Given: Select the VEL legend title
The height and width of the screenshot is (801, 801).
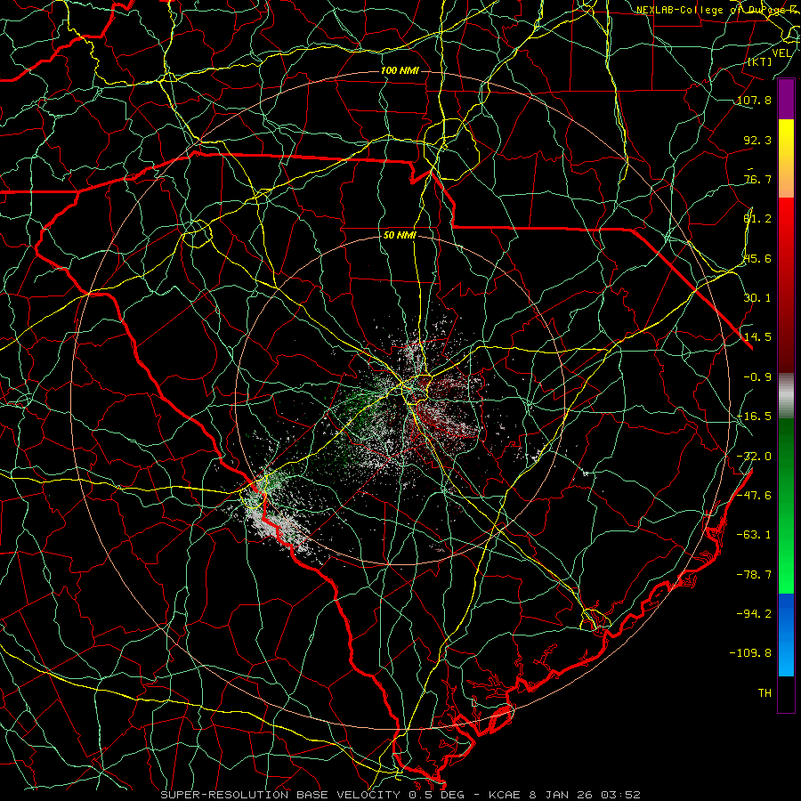Looking at the screenshot, I should 781,53.
